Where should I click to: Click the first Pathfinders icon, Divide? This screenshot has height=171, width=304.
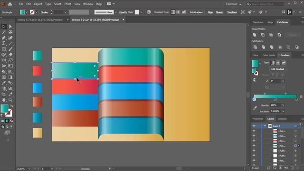255,47
